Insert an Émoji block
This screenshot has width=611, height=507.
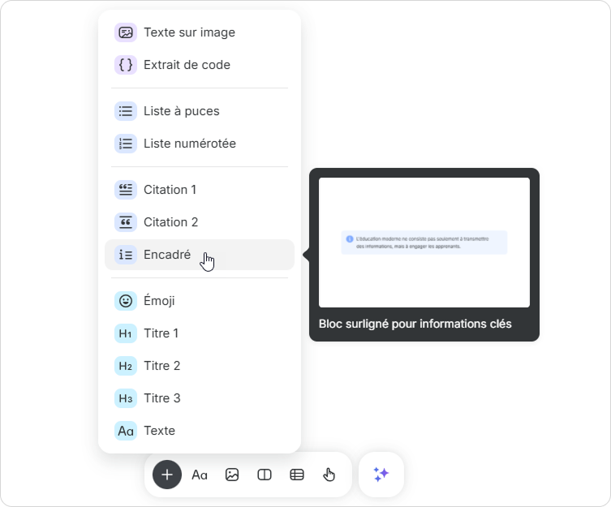[159, 301]
